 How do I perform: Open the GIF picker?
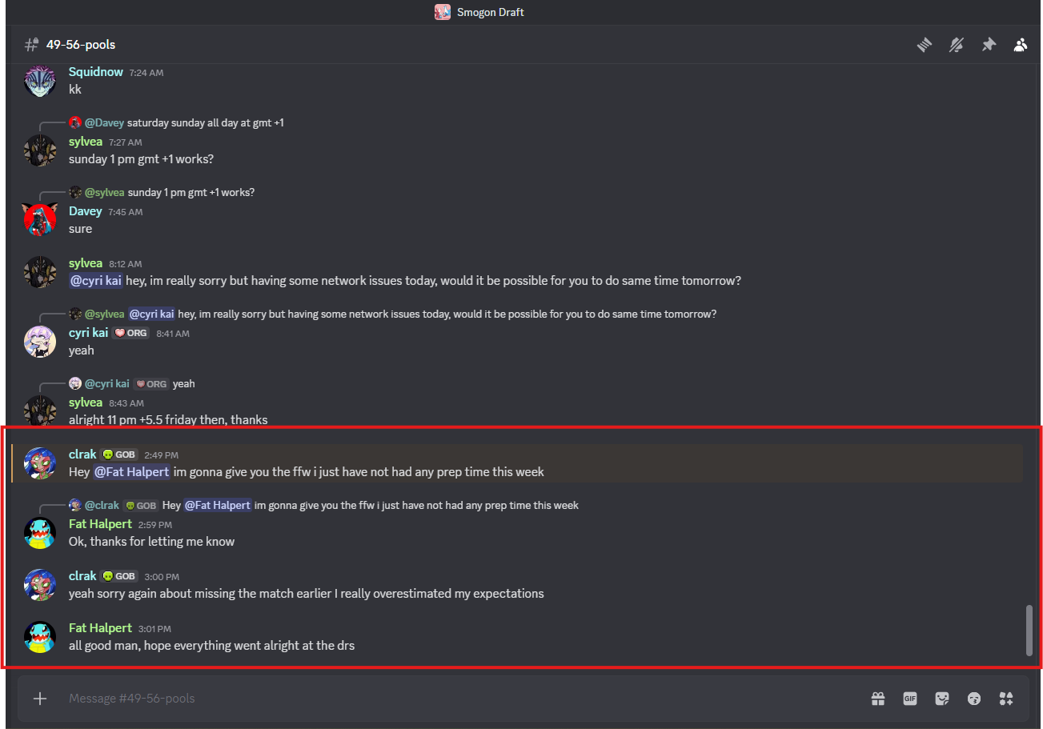910,699
